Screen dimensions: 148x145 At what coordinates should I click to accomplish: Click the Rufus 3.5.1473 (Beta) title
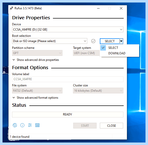point(28,8)
